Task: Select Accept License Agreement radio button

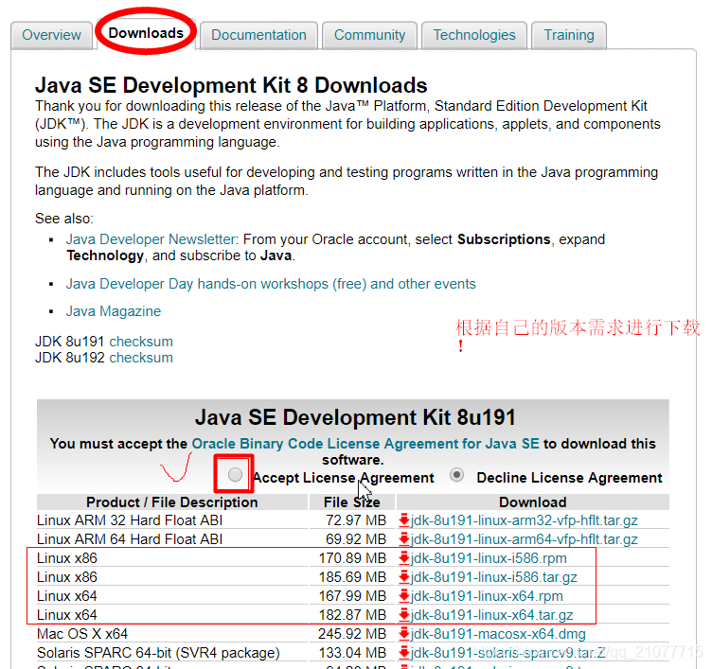Action: pos(235,475)
